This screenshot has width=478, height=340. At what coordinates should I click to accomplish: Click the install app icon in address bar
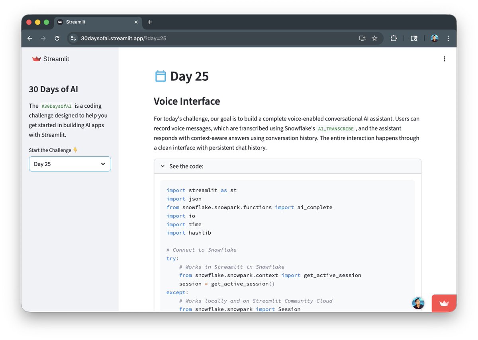pos(362,38)
